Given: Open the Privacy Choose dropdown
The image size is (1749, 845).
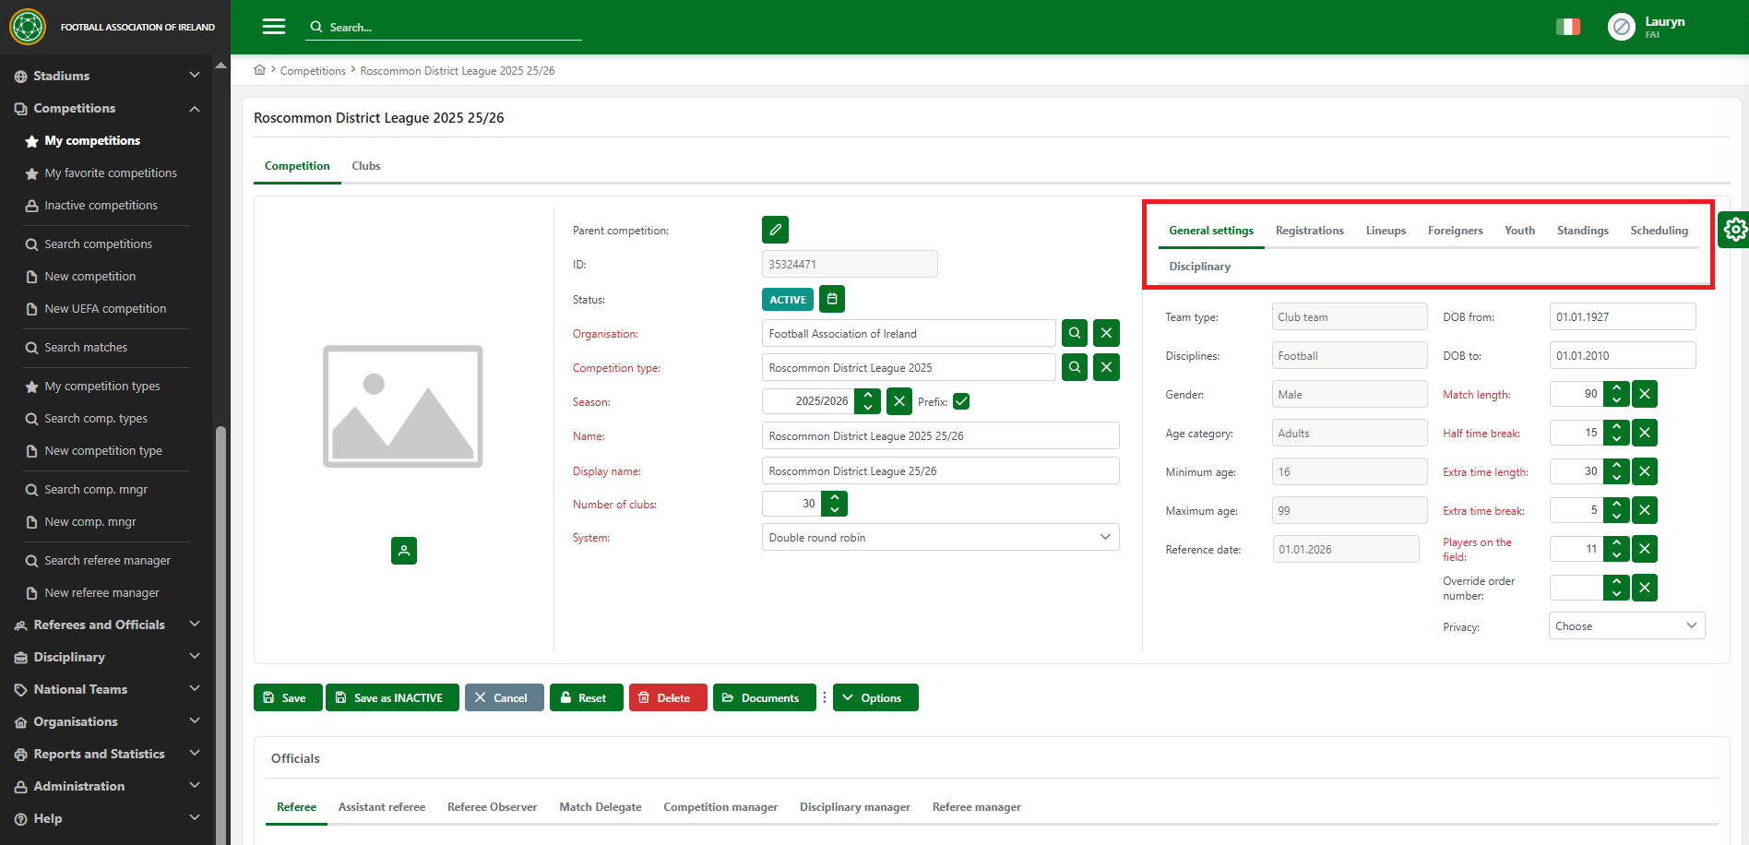Looking at the screenshot, I should tap(1625, 625).
